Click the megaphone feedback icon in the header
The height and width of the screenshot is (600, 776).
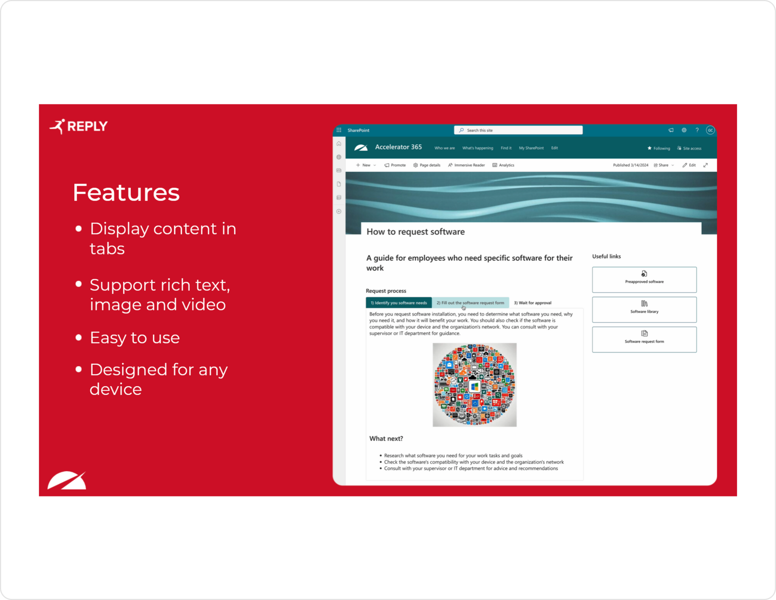671,130
